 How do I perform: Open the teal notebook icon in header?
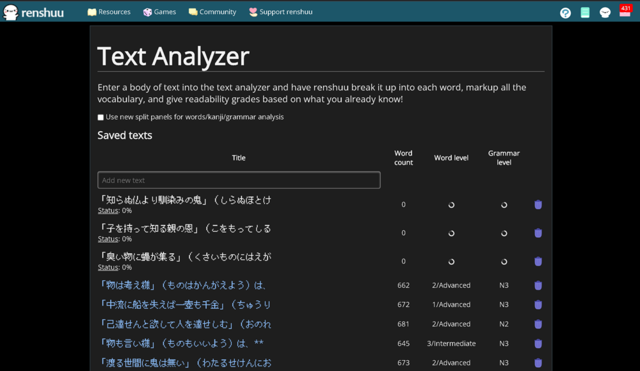(x=585, y=13)
